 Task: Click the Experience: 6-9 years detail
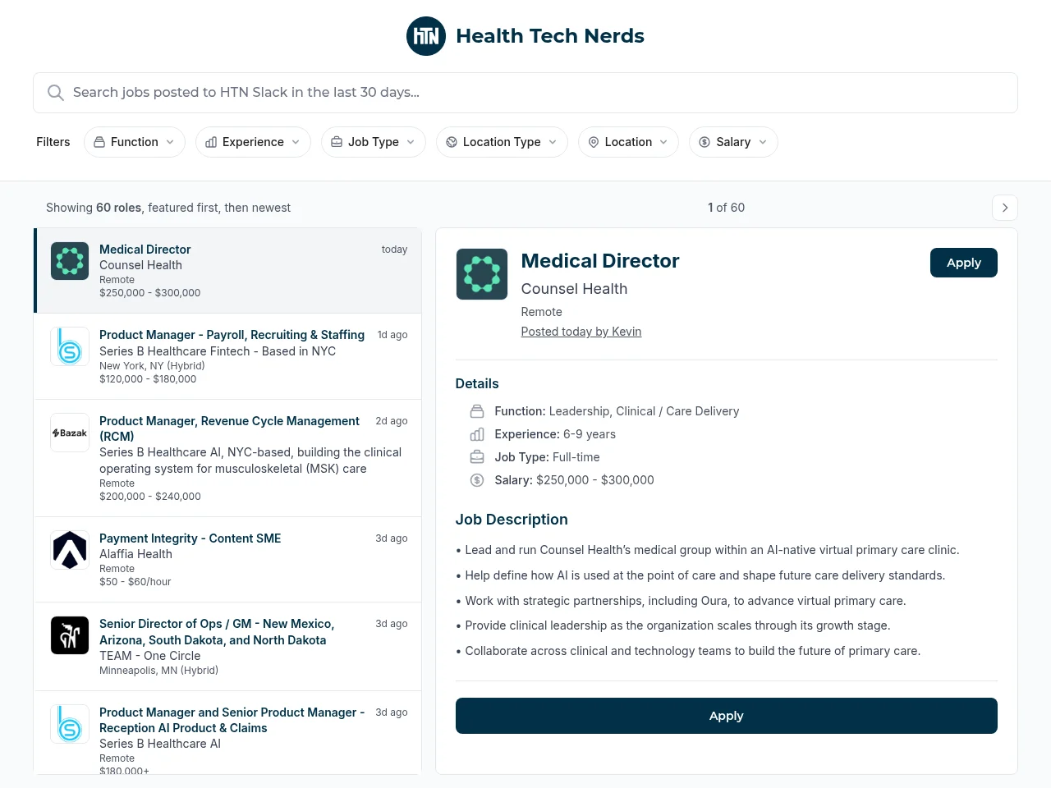click(x=555, y=434)
